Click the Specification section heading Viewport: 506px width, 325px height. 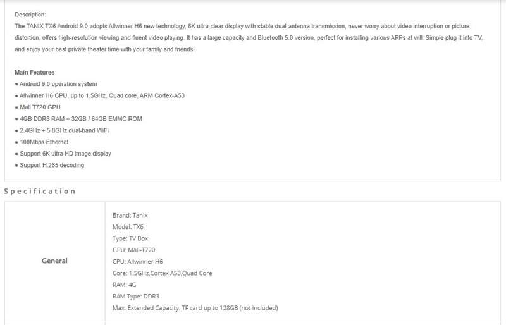40,191
